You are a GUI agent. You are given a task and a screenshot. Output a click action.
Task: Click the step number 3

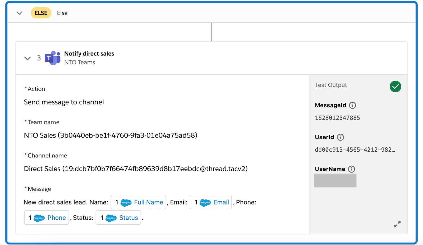point(39,58)
